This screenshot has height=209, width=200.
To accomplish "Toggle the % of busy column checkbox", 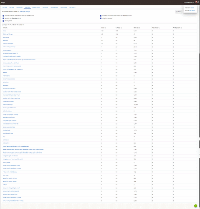I will coord(101,16).
